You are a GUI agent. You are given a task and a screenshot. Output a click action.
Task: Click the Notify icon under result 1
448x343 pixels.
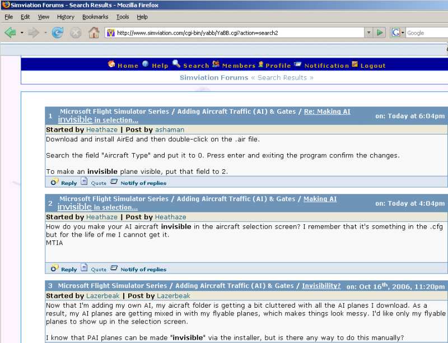click(x=114, y=181)
